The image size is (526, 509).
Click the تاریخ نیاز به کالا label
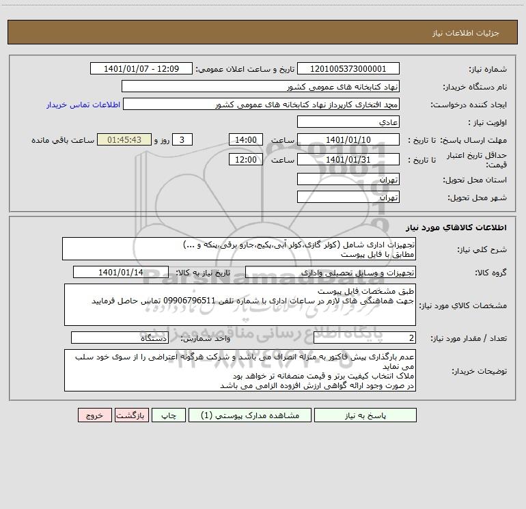click(204, 273)
